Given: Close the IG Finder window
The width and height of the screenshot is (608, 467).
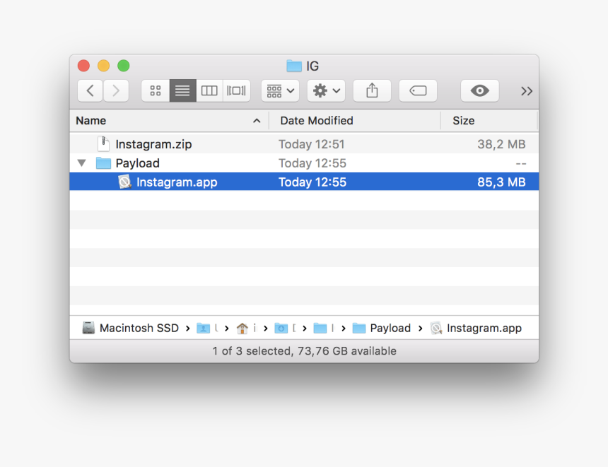Looking at the screenshot, I should (x=83, y=66).
